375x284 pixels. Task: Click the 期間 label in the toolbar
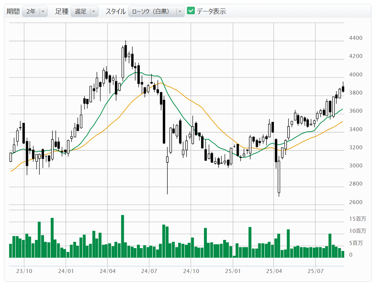point(13,11)
